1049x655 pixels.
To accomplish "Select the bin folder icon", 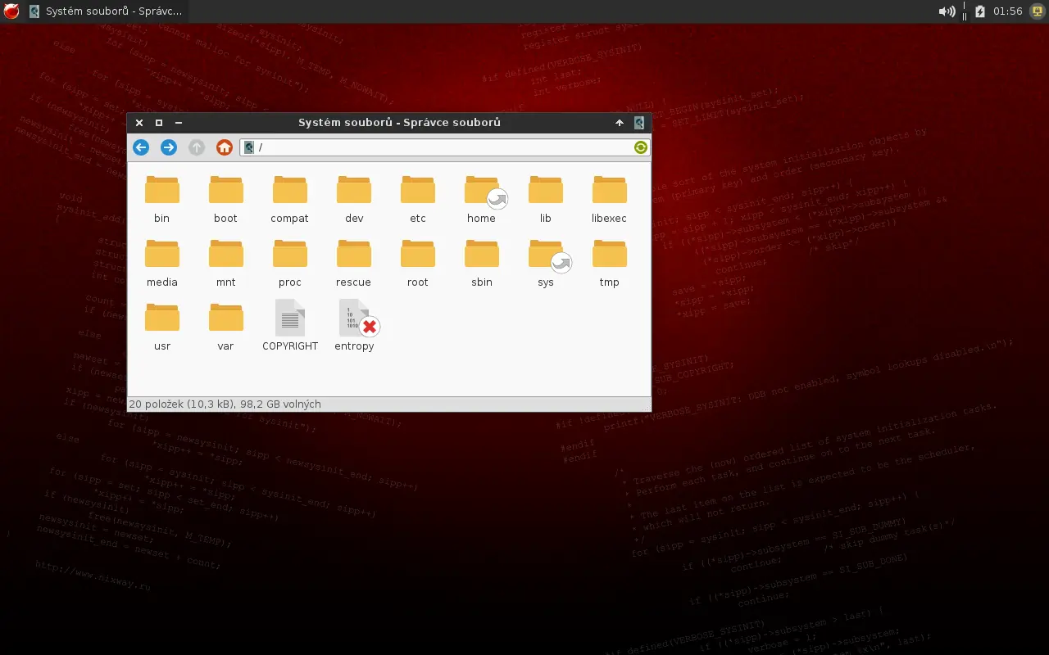I will coord(162,190).
